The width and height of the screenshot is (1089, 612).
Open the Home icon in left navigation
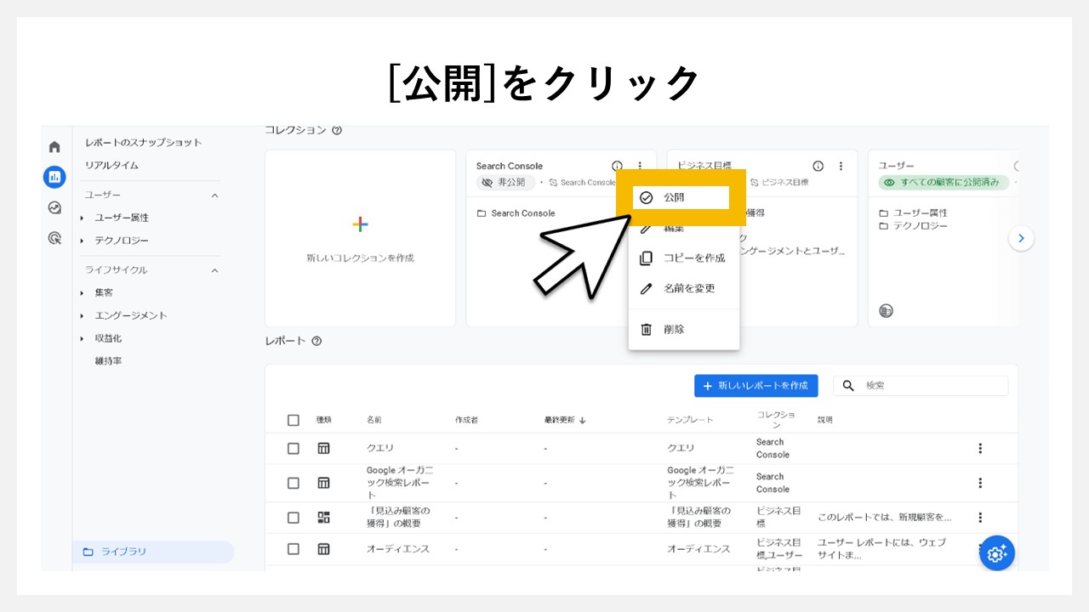(54, 146)
